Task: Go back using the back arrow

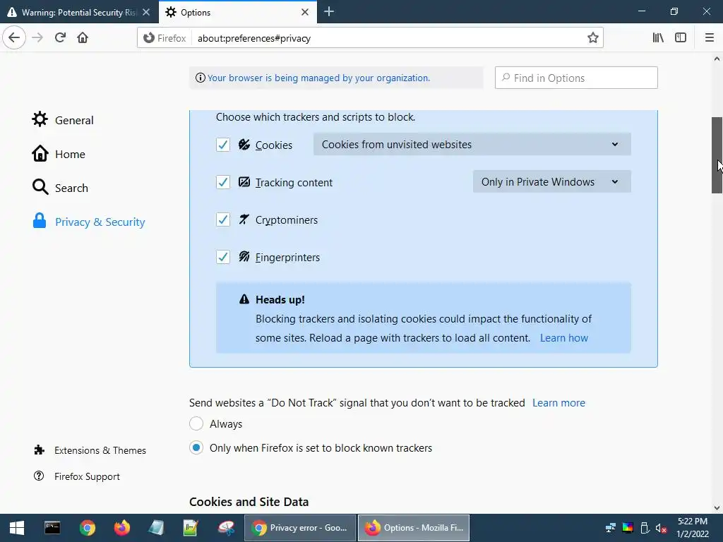Action: (14, 38)
